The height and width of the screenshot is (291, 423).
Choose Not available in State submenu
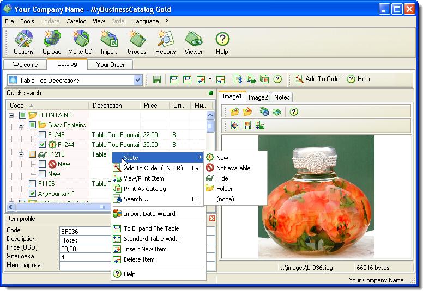[236, 168]
